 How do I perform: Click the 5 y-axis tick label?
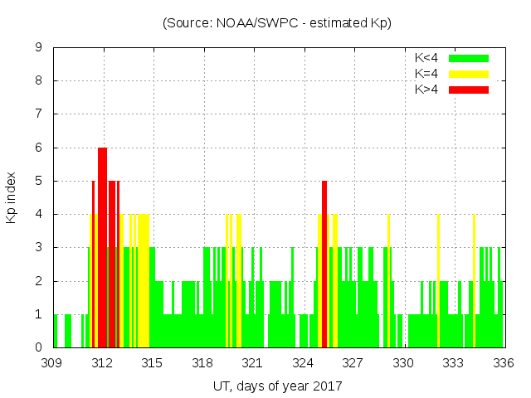click(x=38, y=182)
